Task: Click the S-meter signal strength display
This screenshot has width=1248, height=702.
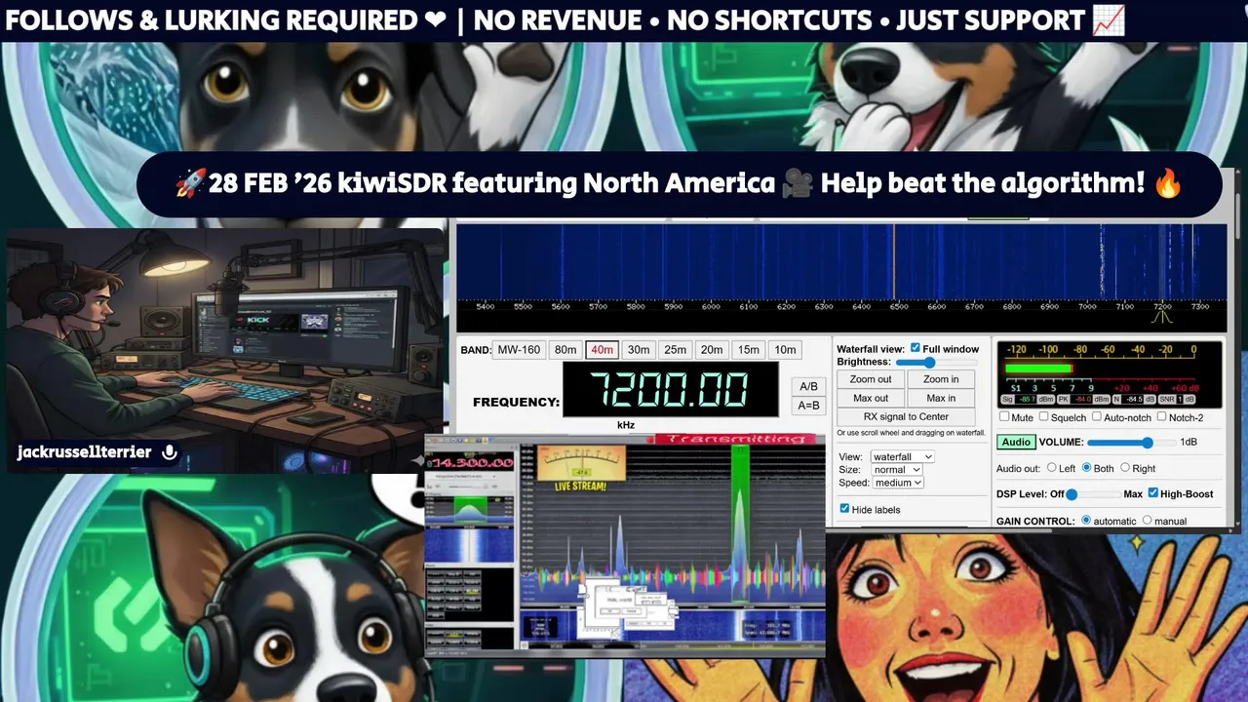Action: click(1111, 373)
